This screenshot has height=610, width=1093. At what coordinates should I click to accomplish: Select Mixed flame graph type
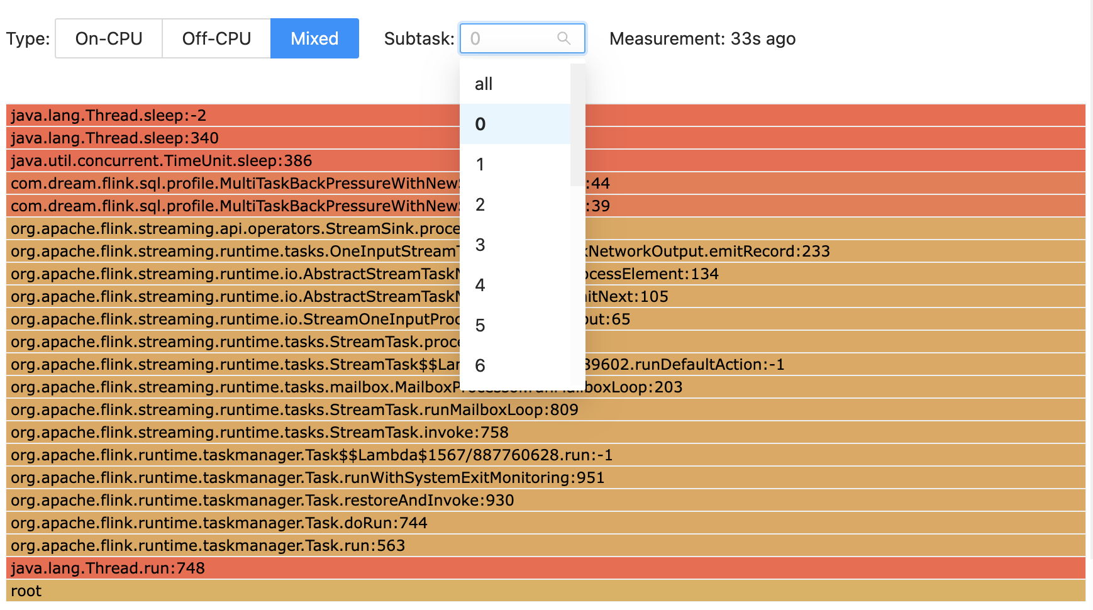314,38
